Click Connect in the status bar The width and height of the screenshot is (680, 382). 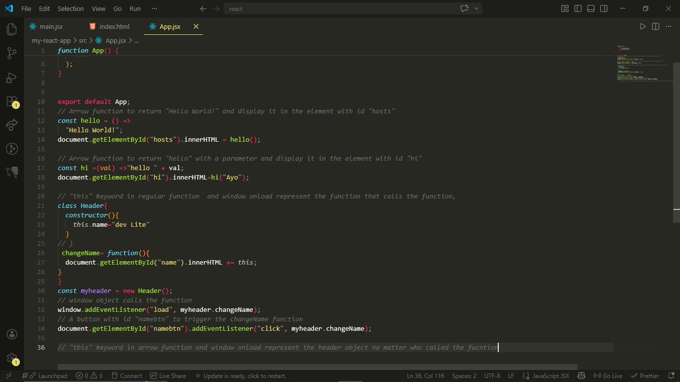pos(126,376)
